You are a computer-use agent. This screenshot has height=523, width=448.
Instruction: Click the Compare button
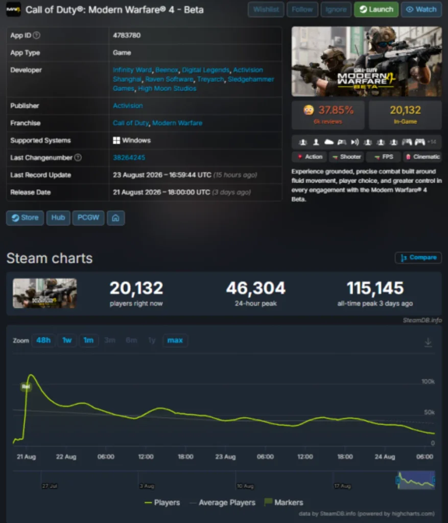coord(418,257)
